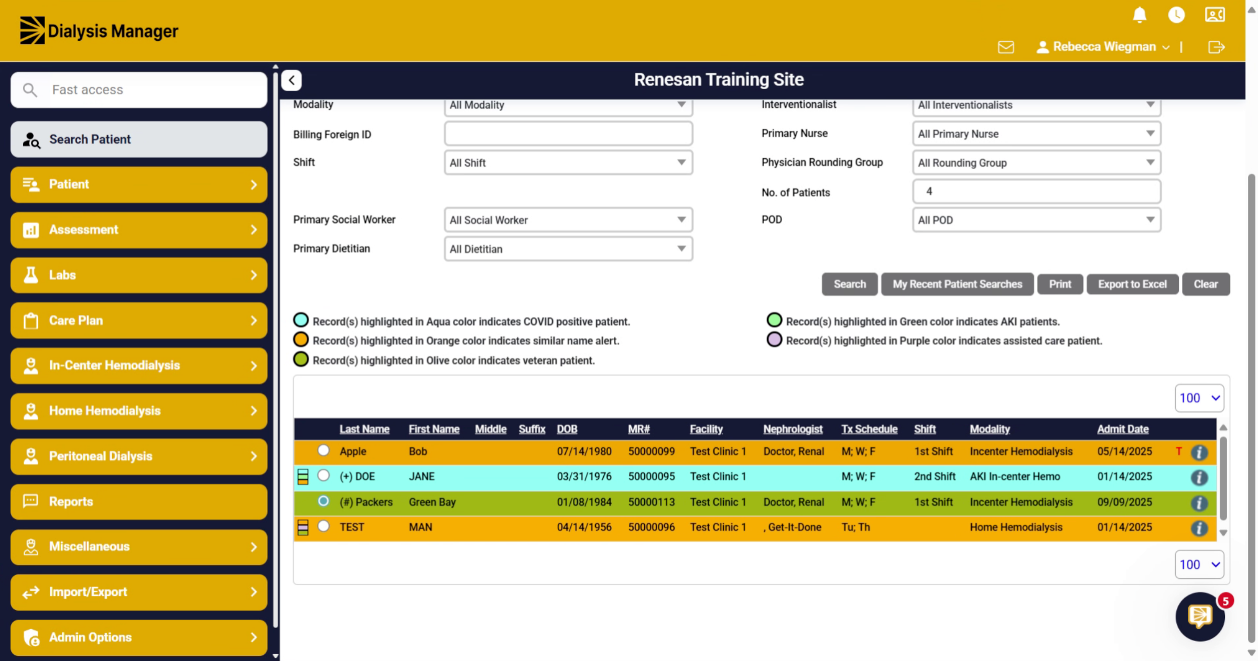Click the Dialysis Manager logo
This screenshot has height=661, width=1258.
point(99,31)
